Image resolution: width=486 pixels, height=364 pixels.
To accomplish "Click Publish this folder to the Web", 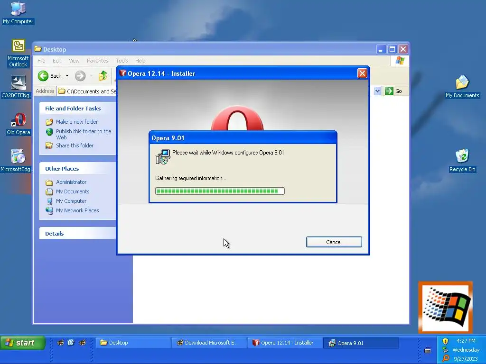I will tap(84, 134).
